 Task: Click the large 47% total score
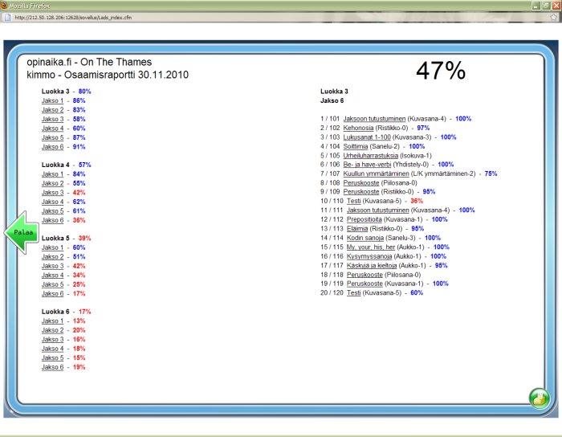tap(441, 70)
